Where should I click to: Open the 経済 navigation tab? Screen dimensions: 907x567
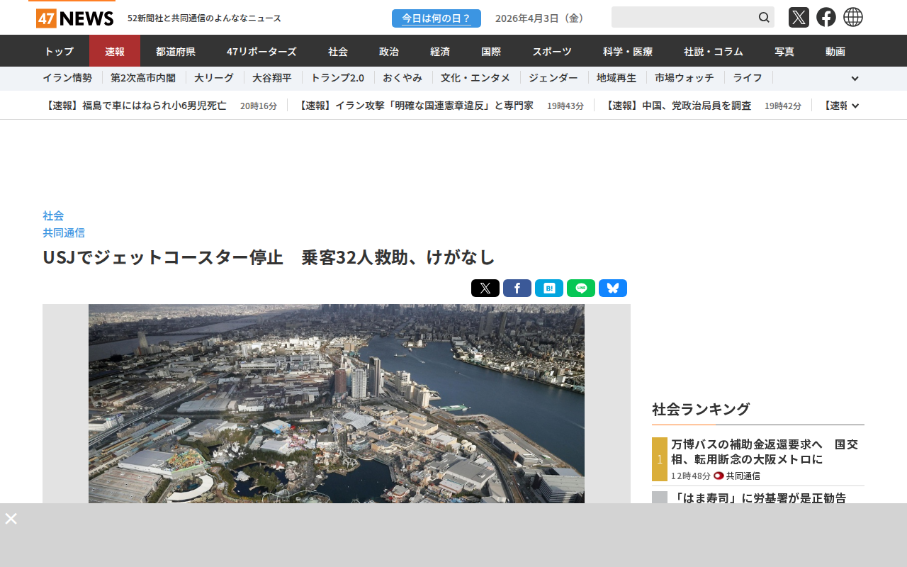(x=440, y=51)
